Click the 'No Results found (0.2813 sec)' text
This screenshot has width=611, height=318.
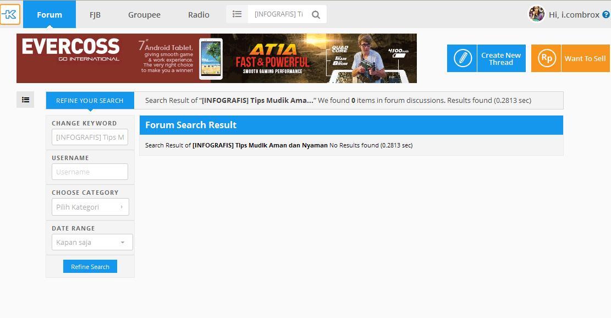[371, 145]
